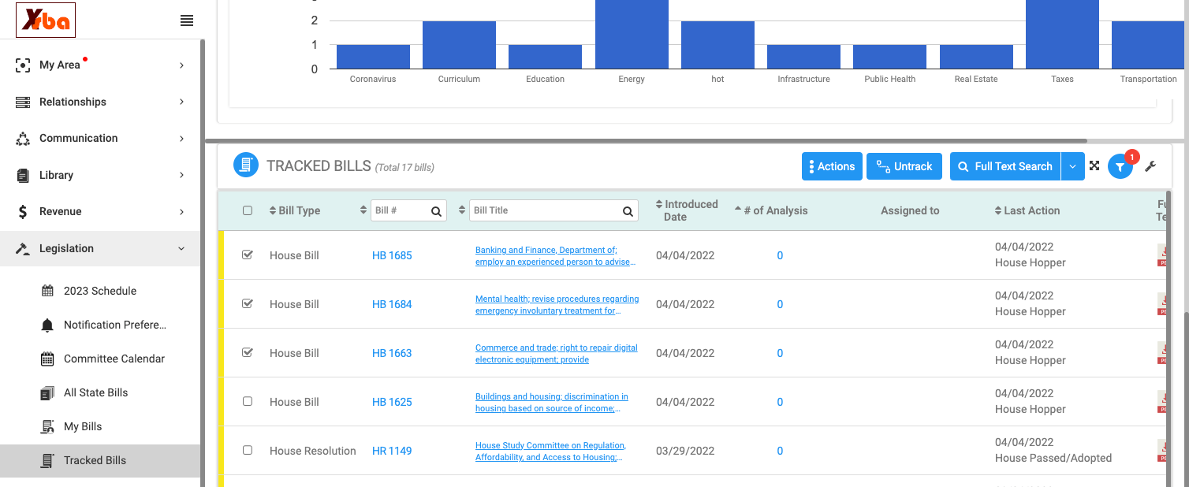Click the Xiba logo
1189x487 pixels.
(46, 20)
